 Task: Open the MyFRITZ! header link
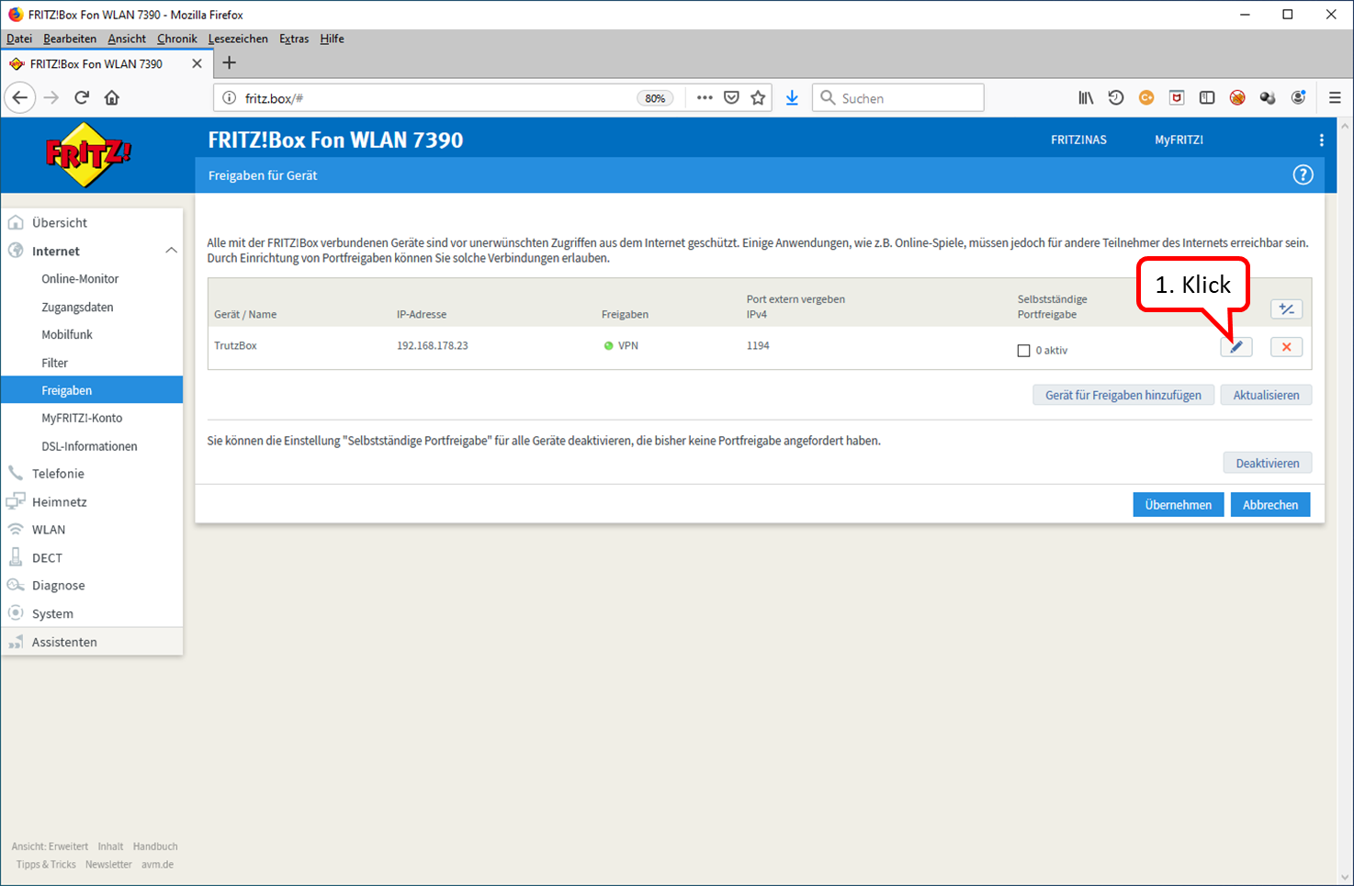(1179, 140)
